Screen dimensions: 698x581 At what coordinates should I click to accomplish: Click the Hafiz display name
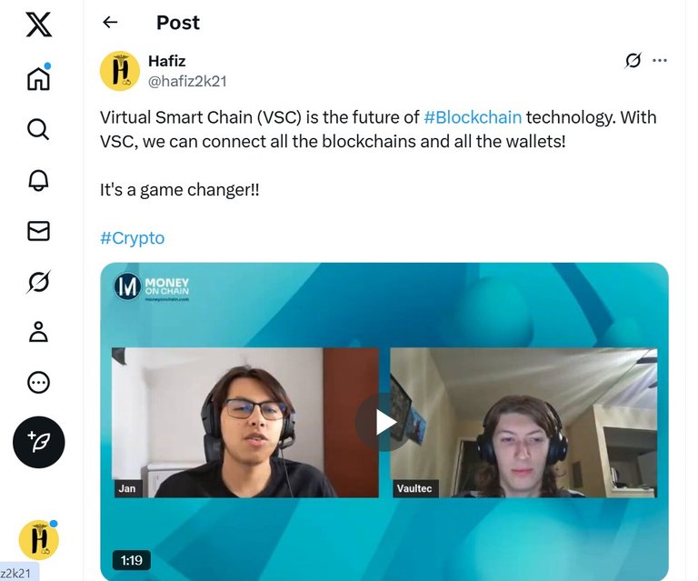pyautogui.click(x=167, y=61)
